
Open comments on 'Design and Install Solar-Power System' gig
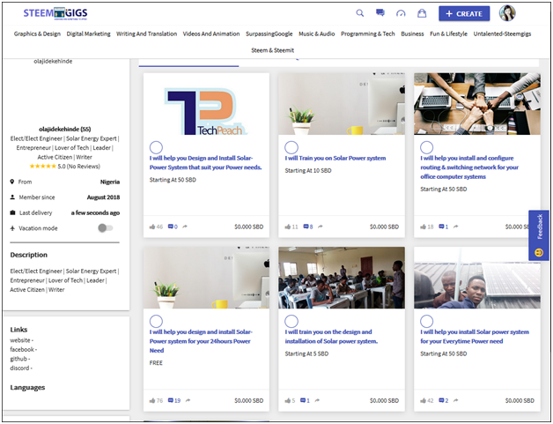[x=173, y=227]
